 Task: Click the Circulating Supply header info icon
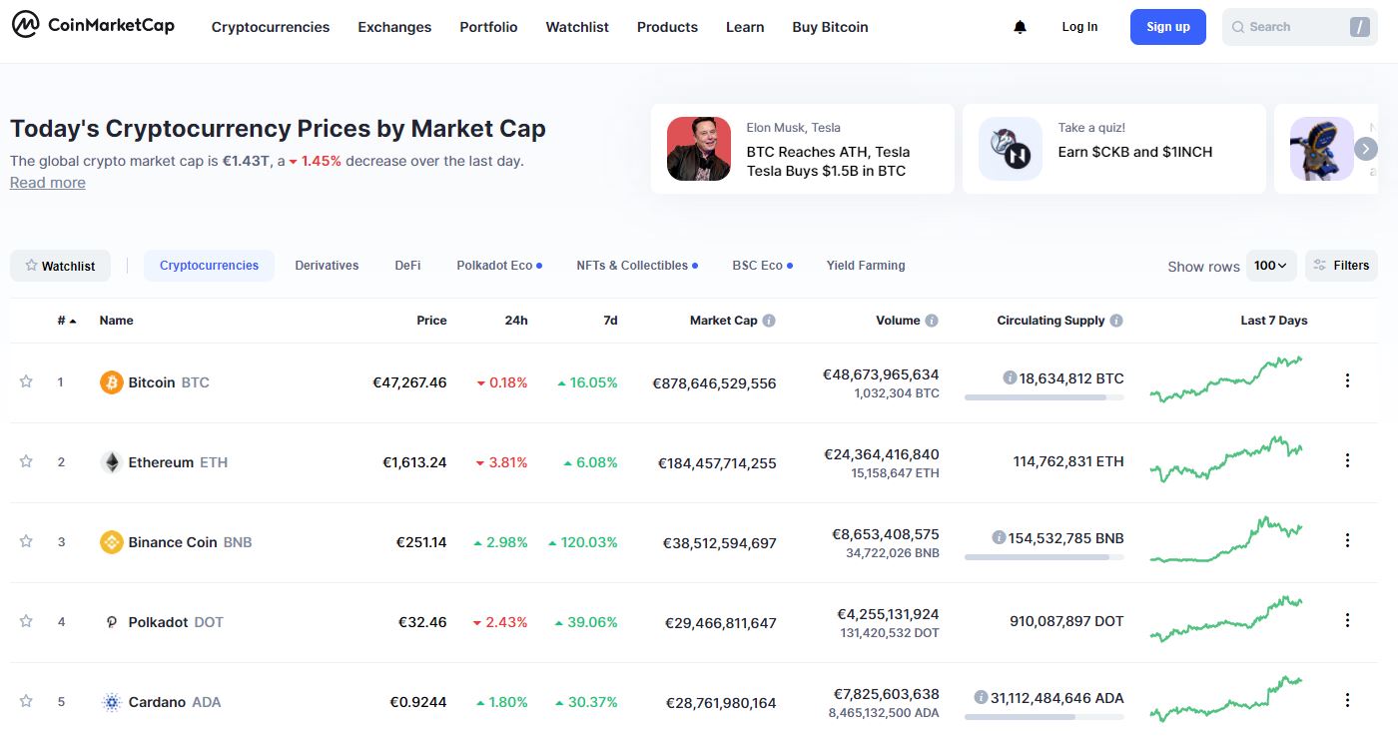coord(1116,321)
